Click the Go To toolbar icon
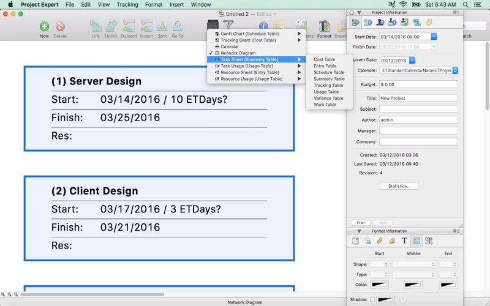Viewport: 490px width, 306px height. 178,26
